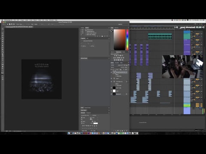Viewport: 206px width, 154px height.
Task: Select the Lasso tool
Action: [x=3, y=33]
